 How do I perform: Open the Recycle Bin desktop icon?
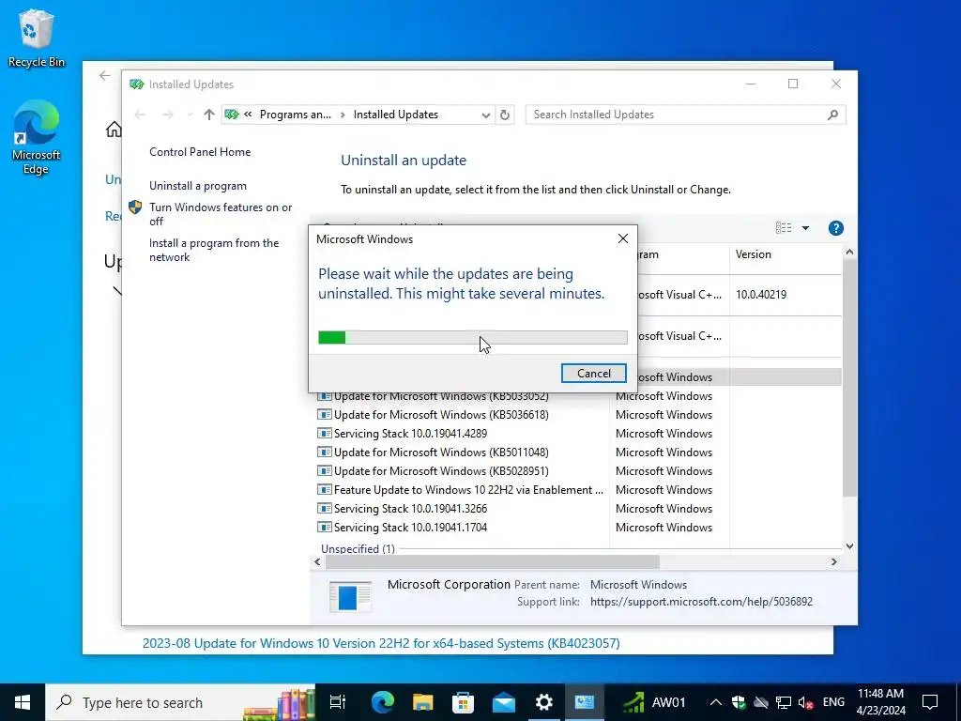36,38
